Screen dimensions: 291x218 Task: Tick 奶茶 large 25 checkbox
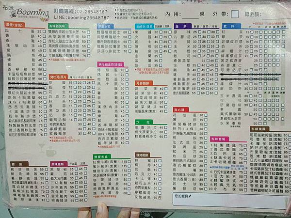point(261,46)
